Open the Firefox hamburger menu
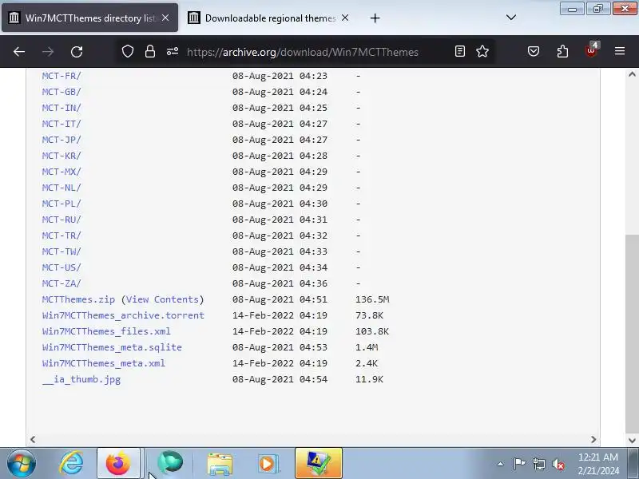Screen dimensions: 639x479 [x=620, y=51]
